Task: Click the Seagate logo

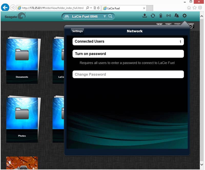Action: coord(15,16)
